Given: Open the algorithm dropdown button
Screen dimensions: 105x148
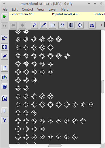Looking at the screenshot, I should pyautogui.click(x=5, y=38).
